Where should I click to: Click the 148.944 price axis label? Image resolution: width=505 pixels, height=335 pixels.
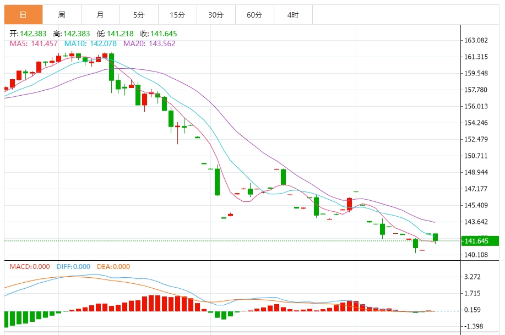(x=476, y=173)
